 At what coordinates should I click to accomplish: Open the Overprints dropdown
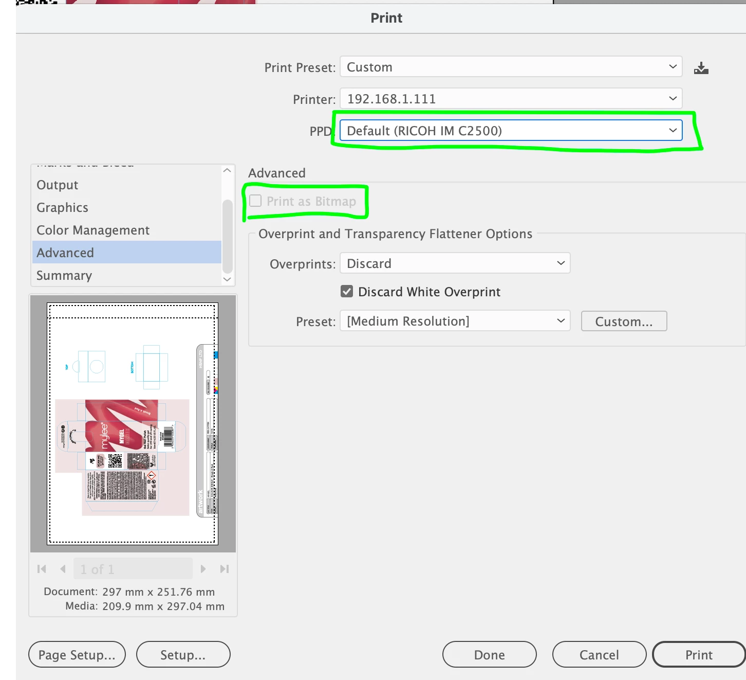(455, 263)
